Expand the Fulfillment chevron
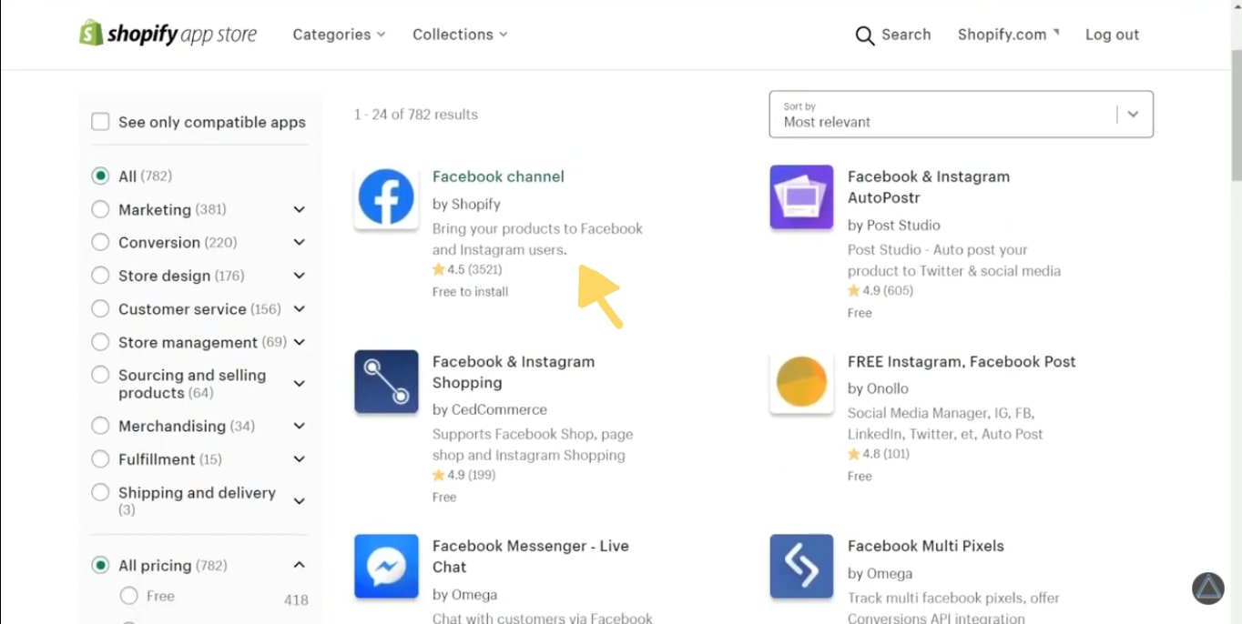This screenshot has width=1242, height=624. pyautogui.click(x=299, y=459)
